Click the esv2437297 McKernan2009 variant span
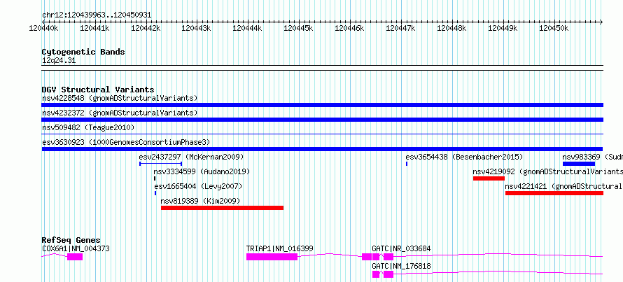 [160, 164]
